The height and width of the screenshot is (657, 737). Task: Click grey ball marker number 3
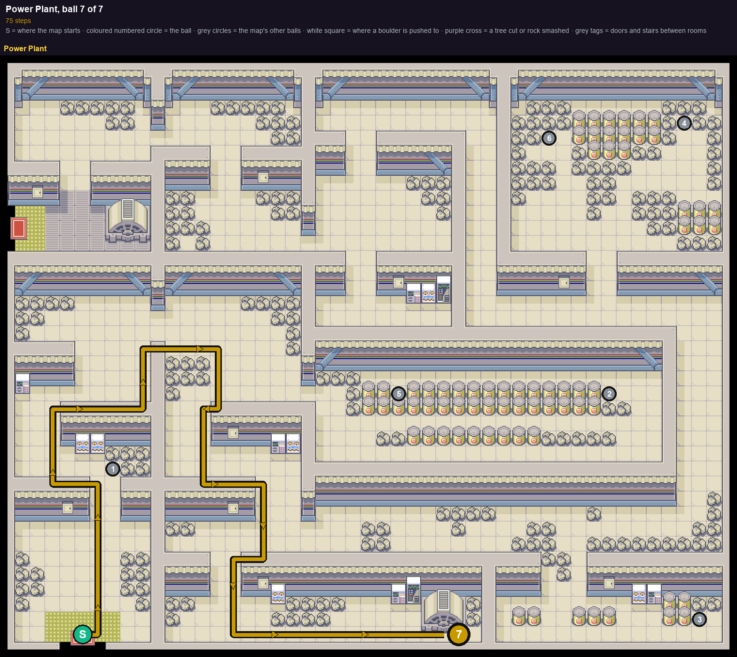[x=699, y=619]
